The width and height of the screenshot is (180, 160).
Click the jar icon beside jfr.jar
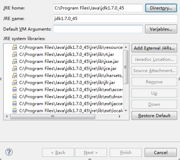pos(15,82)
